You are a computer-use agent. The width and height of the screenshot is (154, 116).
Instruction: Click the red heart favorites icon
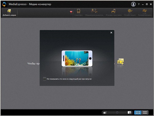click(x=71, y=12)
